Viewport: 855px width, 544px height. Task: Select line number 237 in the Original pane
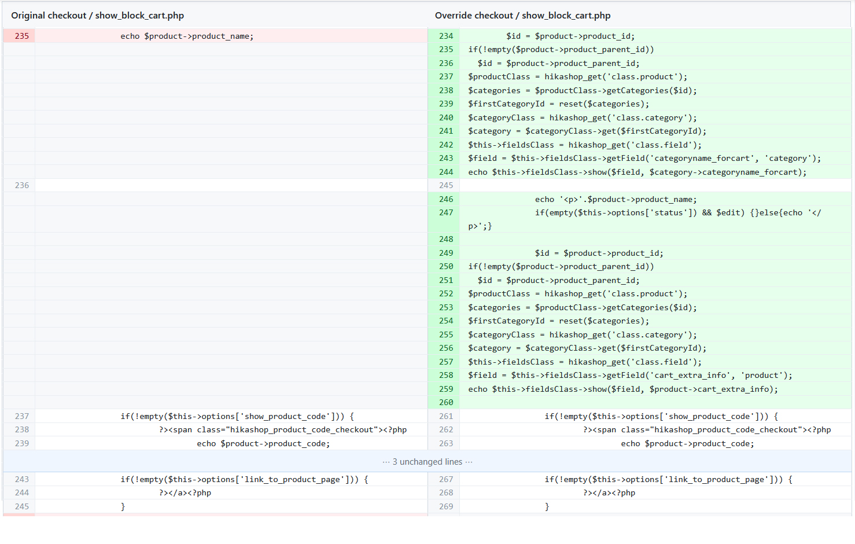(22, 416)
